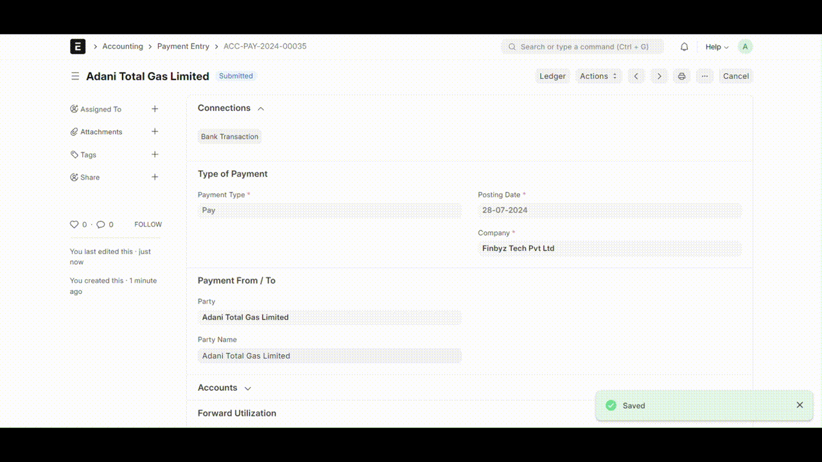The image size is (822, 462).
Task: Open the ERPNext home logo
Action: [78, 46]
